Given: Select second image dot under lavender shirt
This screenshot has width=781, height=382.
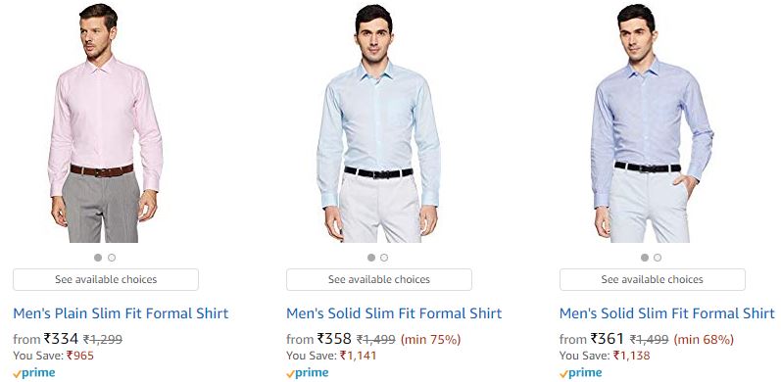Looking at the screenshot, I should pos(658,258).
